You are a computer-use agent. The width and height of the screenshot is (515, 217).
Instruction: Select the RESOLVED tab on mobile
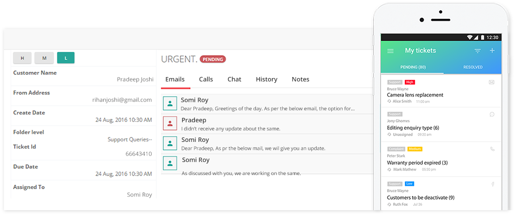click(473, 67)
